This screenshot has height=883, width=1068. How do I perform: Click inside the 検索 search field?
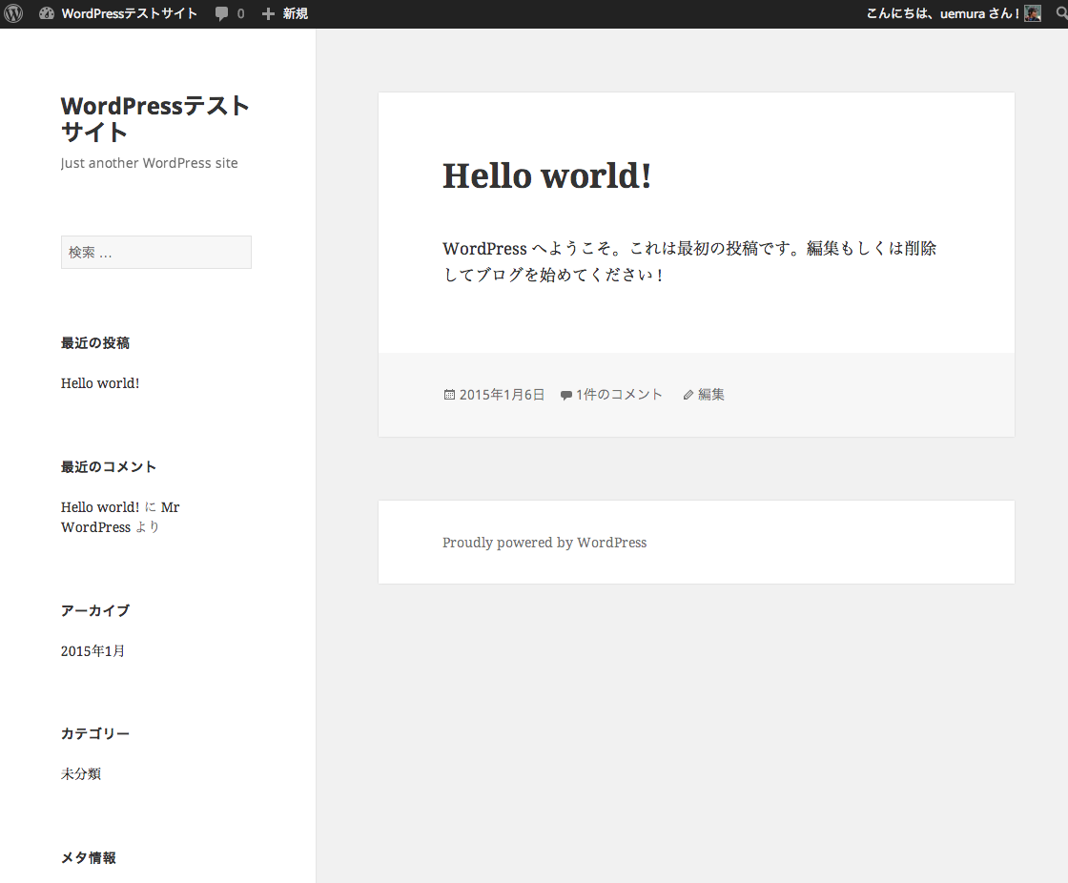point(155,252)
